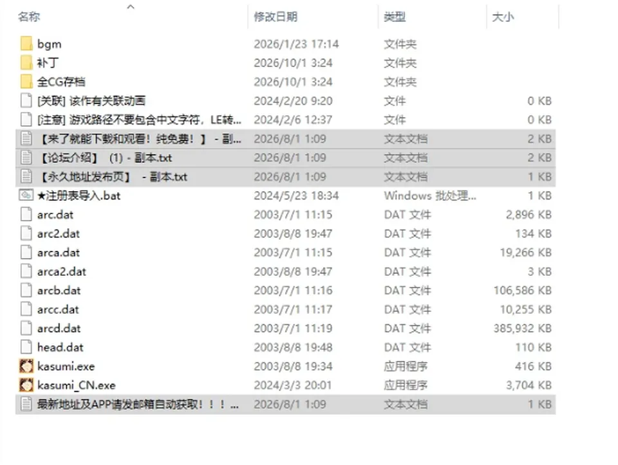Sort by the 修改日期 column header
The width and height of the screenshot is (618, 465).
tap(276, 17)
